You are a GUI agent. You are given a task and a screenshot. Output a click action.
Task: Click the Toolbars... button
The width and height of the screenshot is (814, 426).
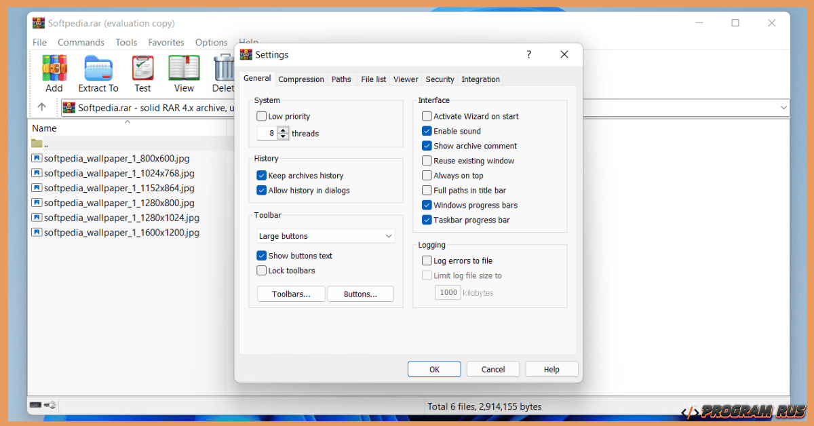pyautogui.click(x=290, y=294)
